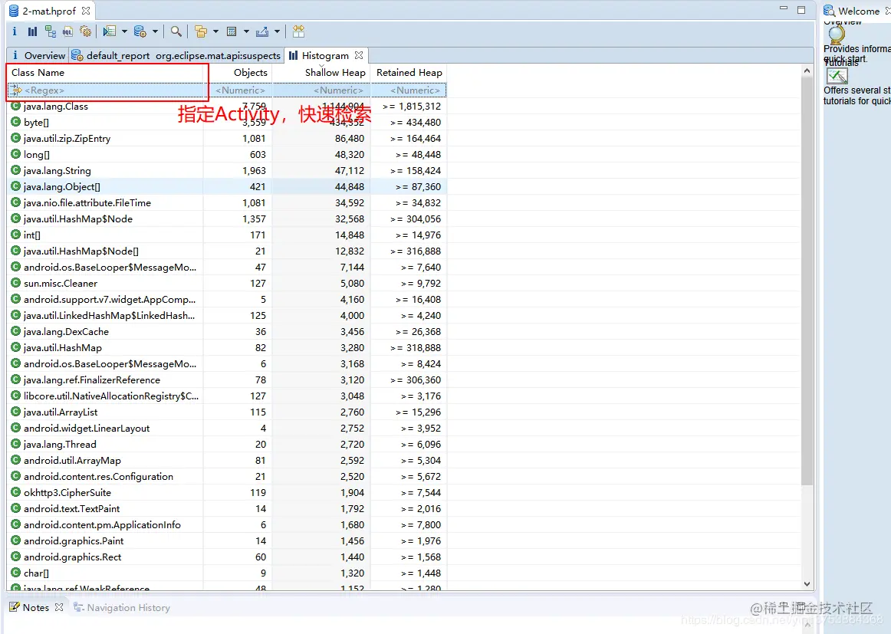891x634 pixels.
Task: Close the 2-mat.hprof editor tab
Action: click(86, 11)
